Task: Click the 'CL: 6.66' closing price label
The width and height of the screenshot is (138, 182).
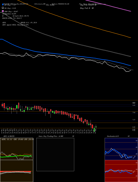Action: pyautogui.click(x=50, y=5)
